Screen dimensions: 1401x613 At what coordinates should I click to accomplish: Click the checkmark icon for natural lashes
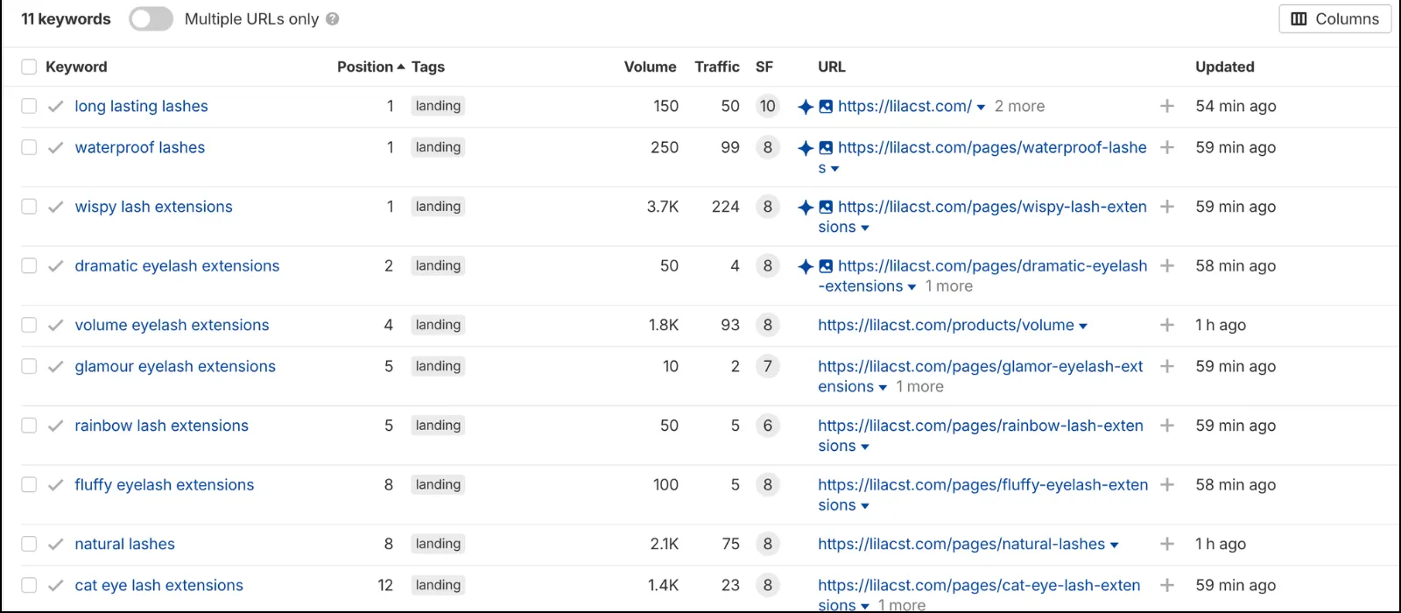(x=56, y=544)
